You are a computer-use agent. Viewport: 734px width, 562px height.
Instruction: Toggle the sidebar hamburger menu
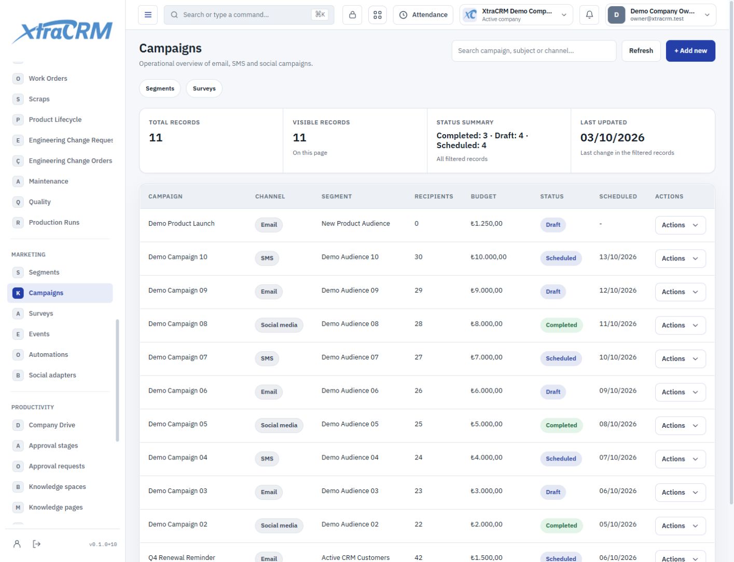pyautogui.click(x=148, y=15)
